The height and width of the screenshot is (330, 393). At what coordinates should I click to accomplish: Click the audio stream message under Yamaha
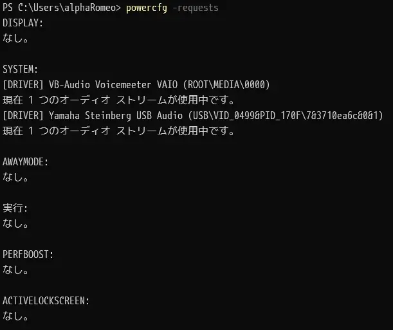point(118,131)
